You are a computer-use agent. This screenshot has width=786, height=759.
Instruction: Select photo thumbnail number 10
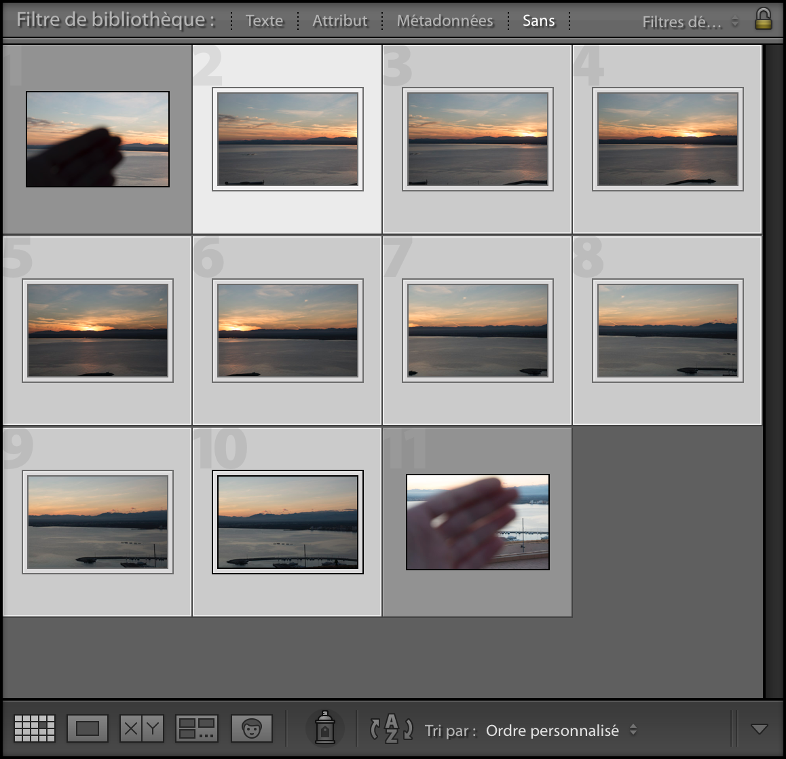(287, 522)
